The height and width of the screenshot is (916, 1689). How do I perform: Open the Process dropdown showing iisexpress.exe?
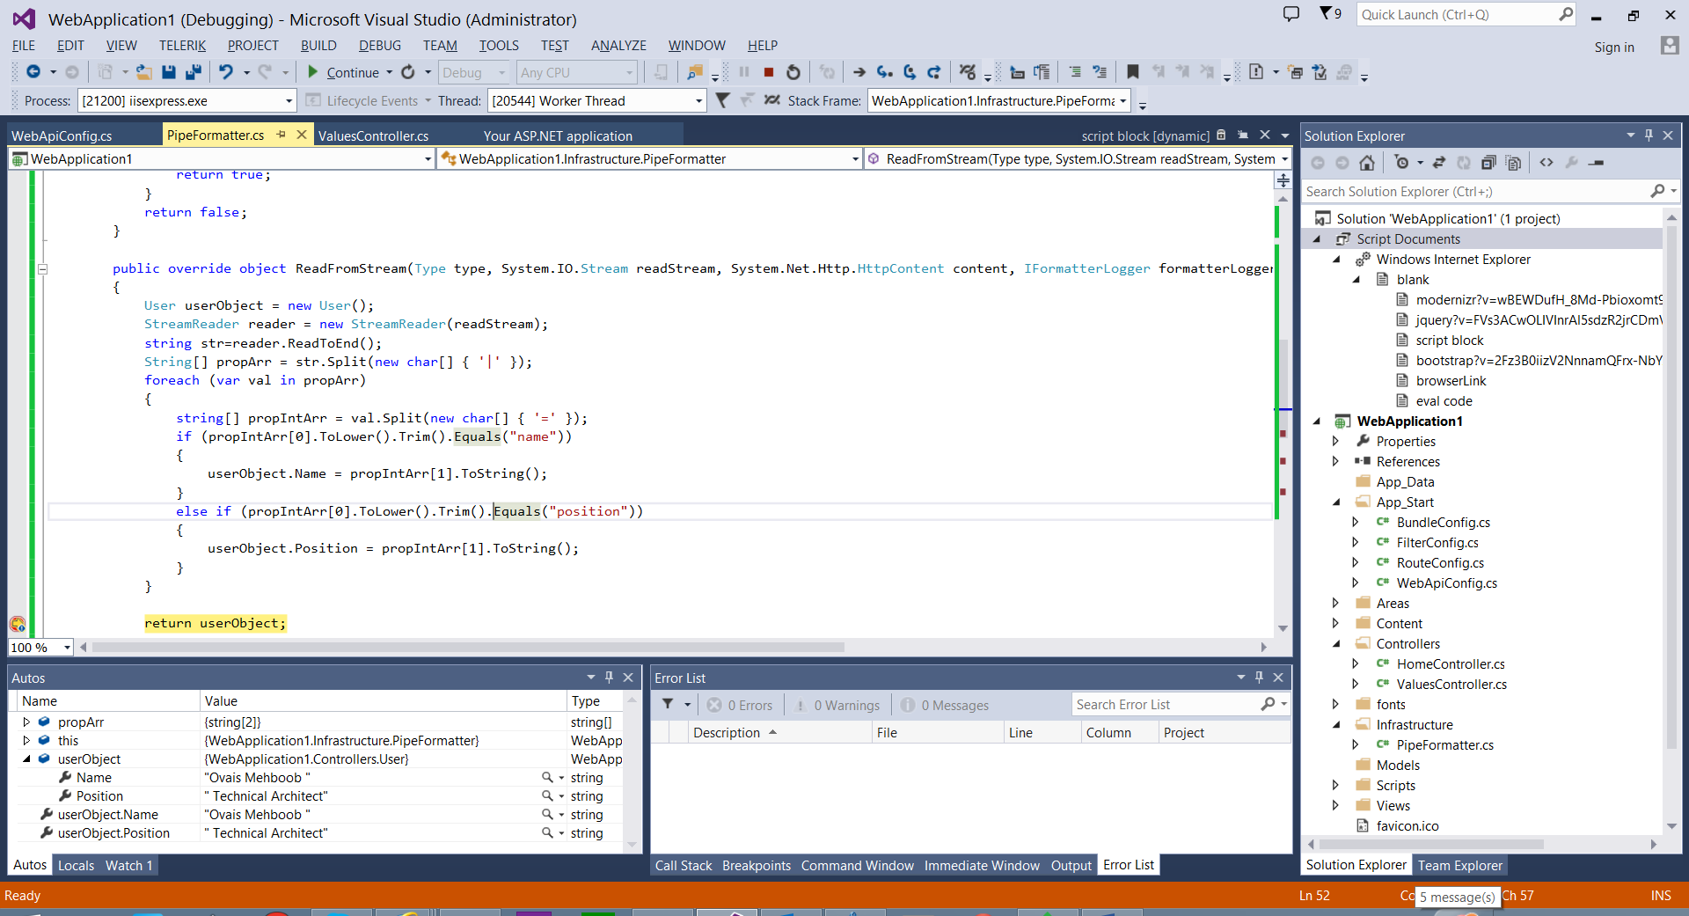(186, 100)
